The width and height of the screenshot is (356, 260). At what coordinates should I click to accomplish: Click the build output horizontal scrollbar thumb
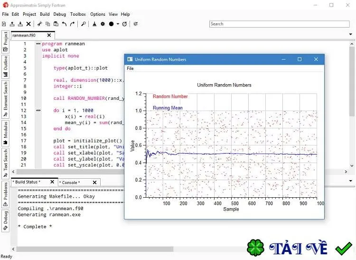point(94,249)
